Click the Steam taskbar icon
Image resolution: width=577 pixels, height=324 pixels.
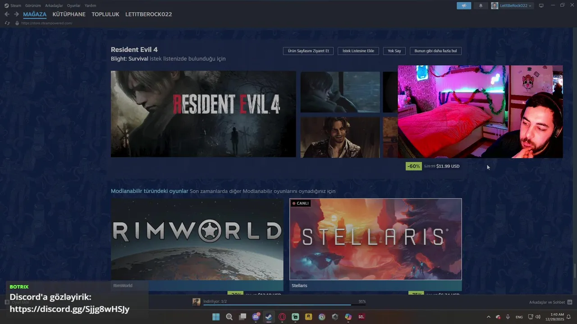point(269,317)
